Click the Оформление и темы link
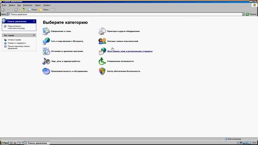The width and height of the screenshot is (258, 145). (61, 31)
